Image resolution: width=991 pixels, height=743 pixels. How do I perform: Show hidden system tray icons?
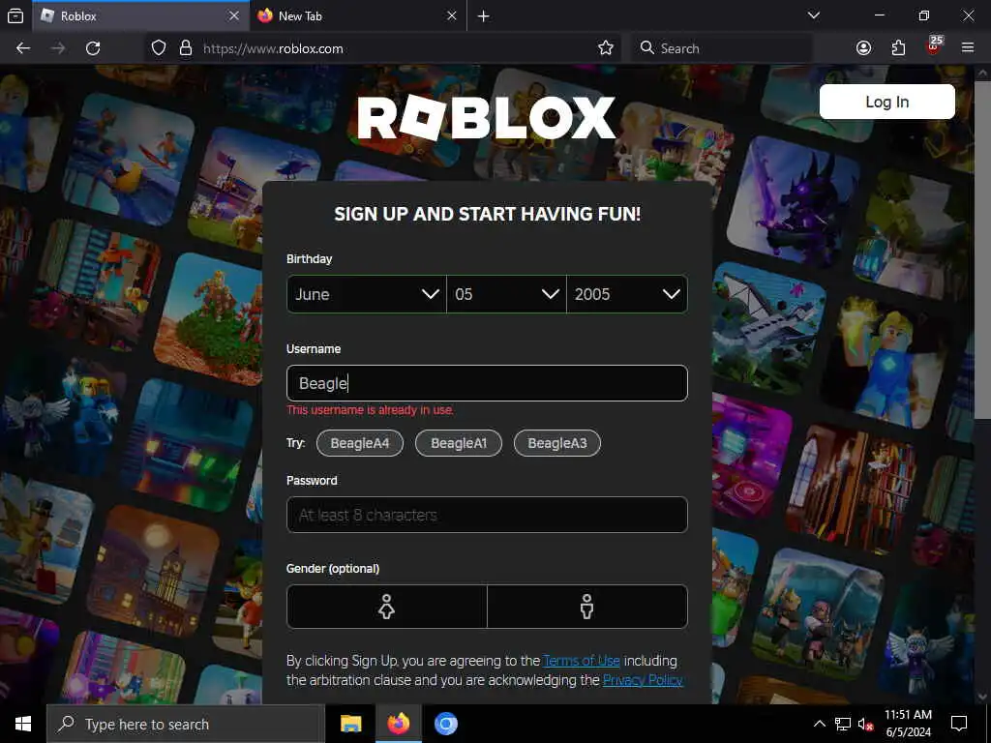[819, 724]
